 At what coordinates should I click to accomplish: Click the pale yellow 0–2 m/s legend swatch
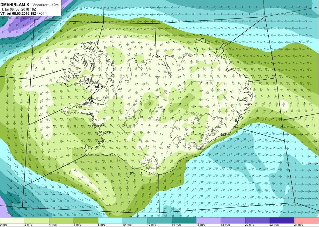pyautogui.click(x=12, y=221)
